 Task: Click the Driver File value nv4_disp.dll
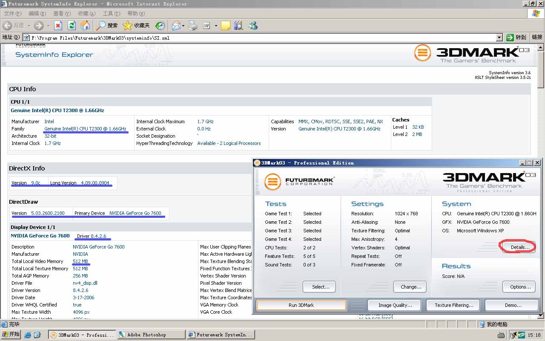click(x=85, y=283)
